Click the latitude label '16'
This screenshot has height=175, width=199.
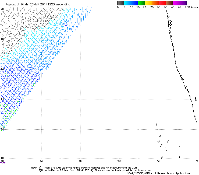click(x=2, y=69)
